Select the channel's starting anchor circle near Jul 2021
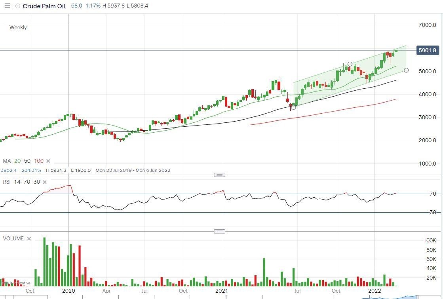The width and height of the screenshot is (443, 299). (x=293, y=107)
